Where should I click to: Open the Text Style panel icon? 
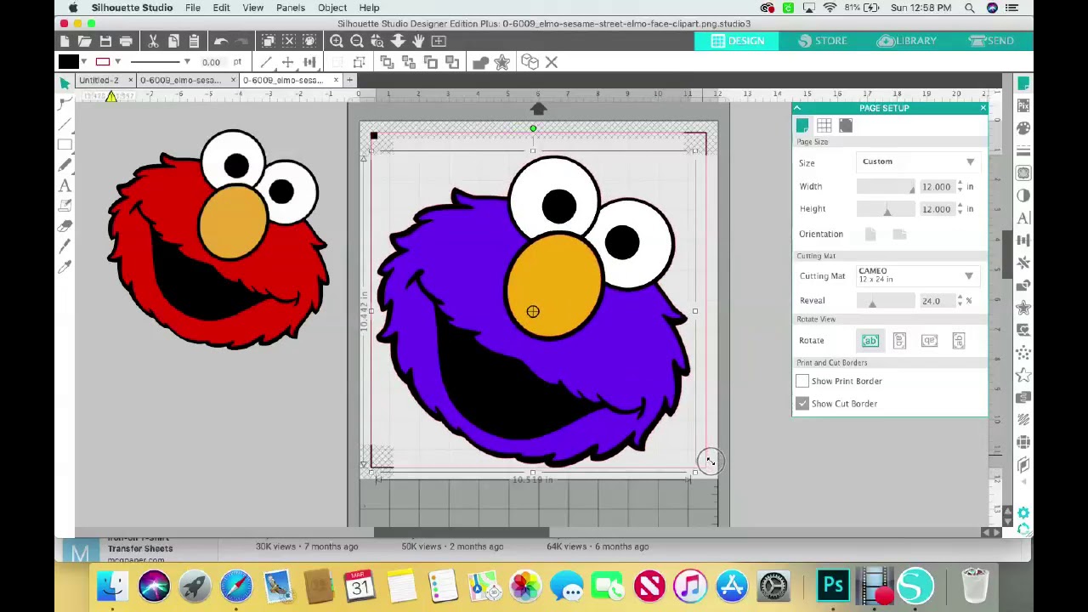(x=1023, y=218)
